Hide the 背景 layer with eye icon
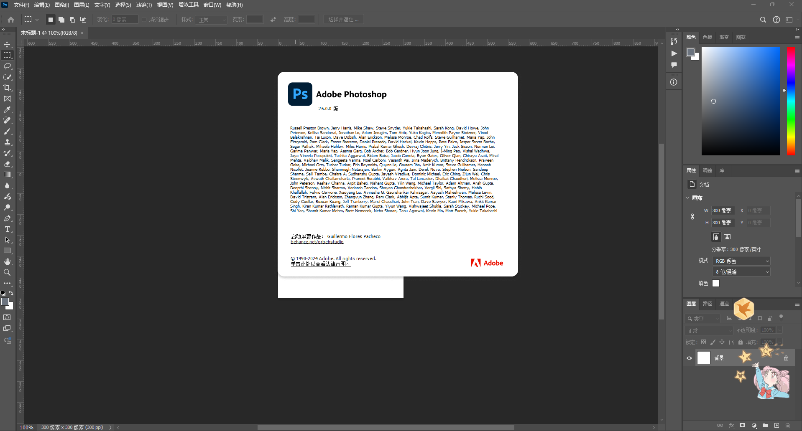This screenshot has height=431, width=802. (689, 358)
